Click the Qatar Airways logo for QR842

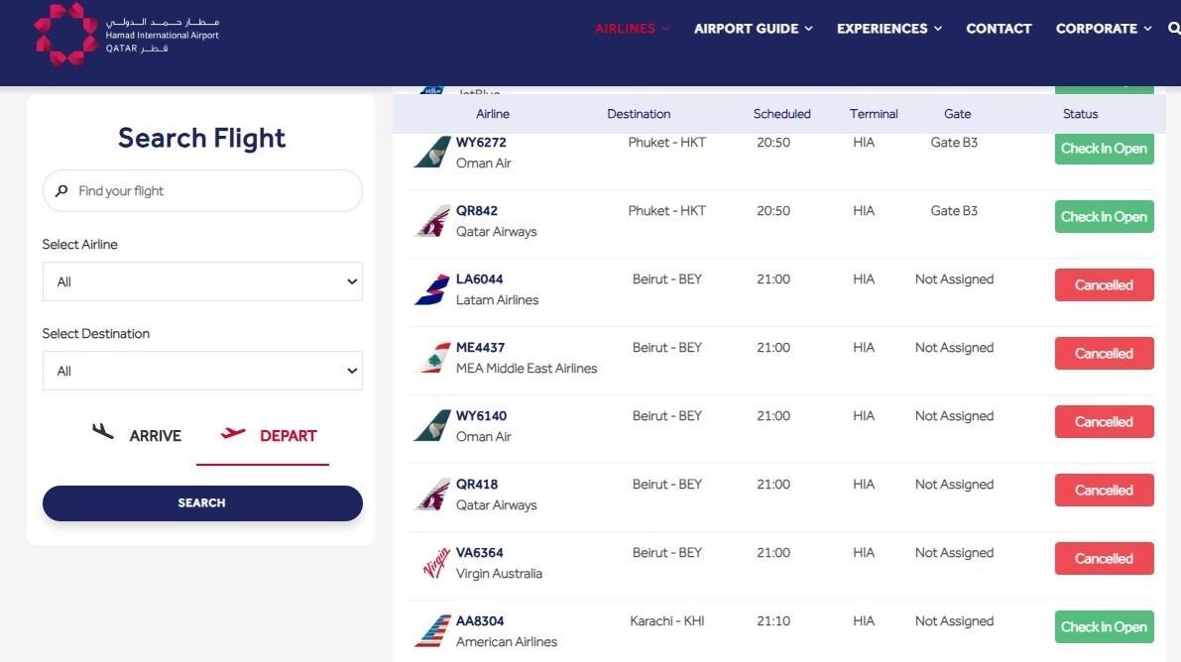point(432,221)
